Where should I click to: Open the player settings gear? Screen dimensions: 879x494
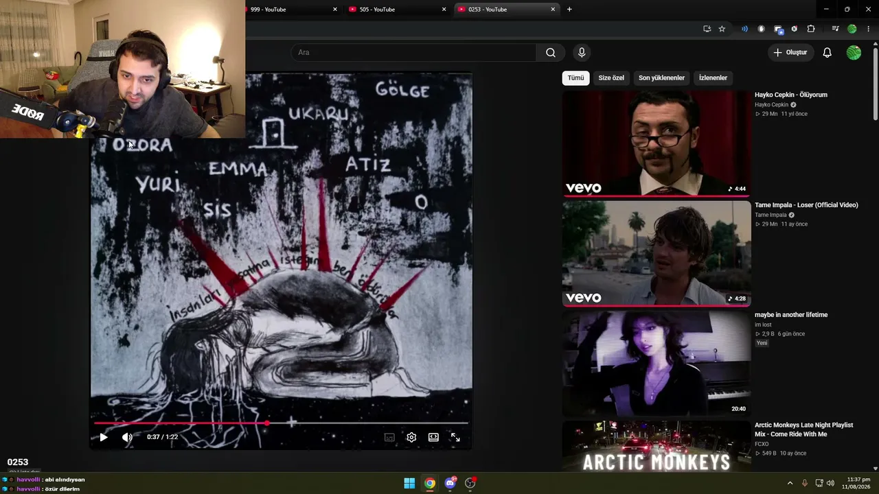click(x=411, y=437)
